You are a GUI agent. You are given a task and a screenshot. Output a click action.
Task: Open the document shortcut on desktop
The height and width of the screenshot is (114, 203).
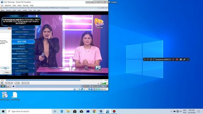click(15, 96)
